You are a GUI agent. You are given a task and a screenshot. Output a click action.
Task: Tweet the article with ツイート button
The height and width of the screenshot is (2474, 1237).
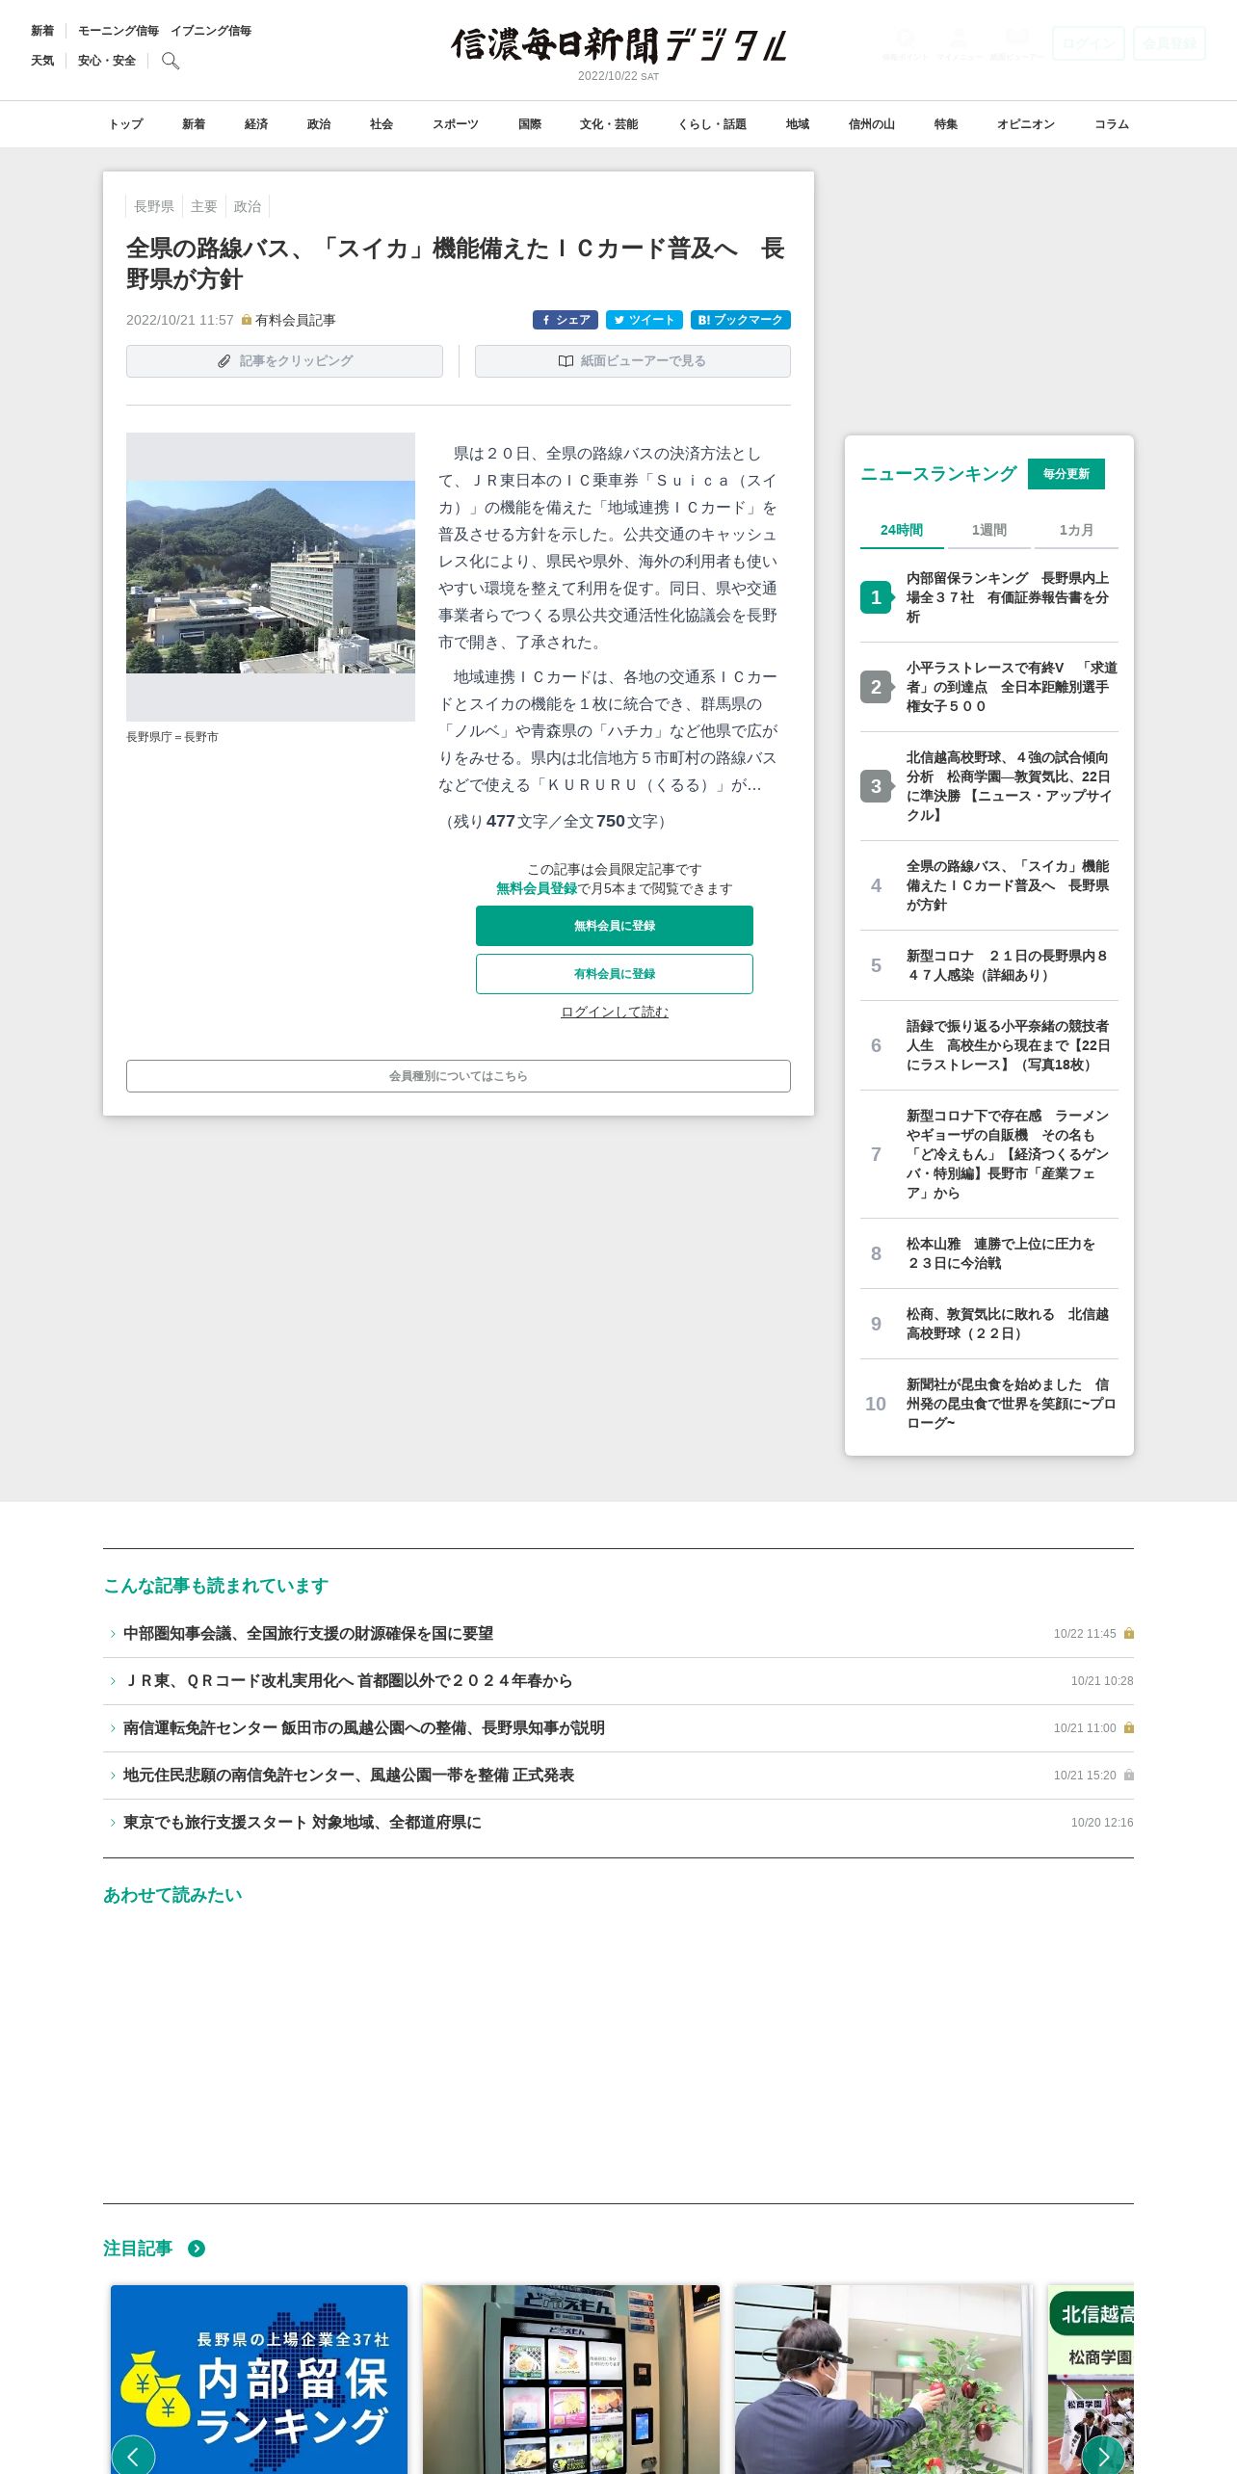coord(645,320)
